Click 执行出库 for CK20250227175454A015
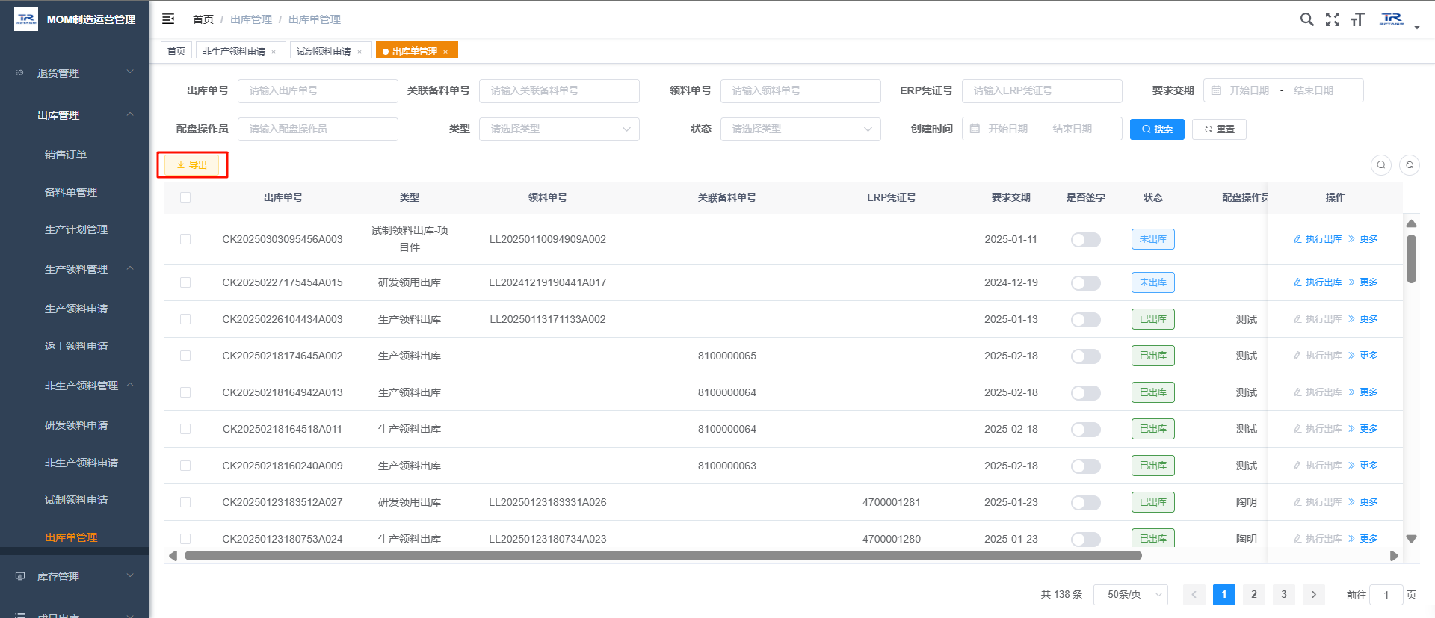Viewport: 1435px width, 618px height. coord(1318,282)
